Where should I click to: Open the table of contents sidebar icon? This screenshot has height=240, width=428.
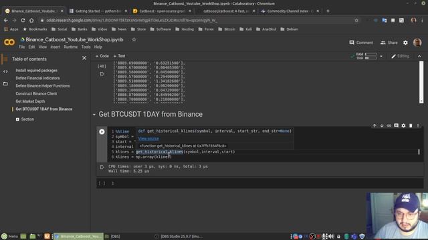coord(5,59)
